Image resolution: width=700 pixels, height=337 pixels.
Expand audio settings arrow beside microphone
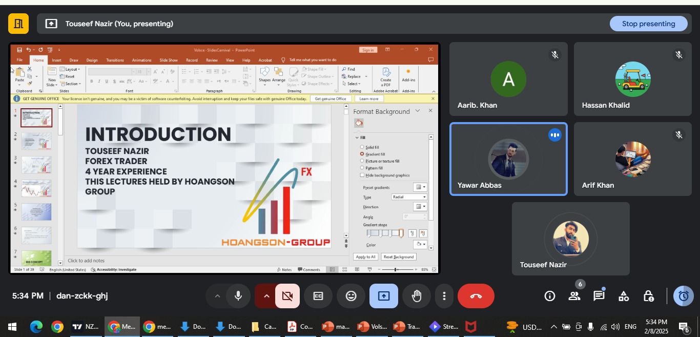click(x=217, y=296)
